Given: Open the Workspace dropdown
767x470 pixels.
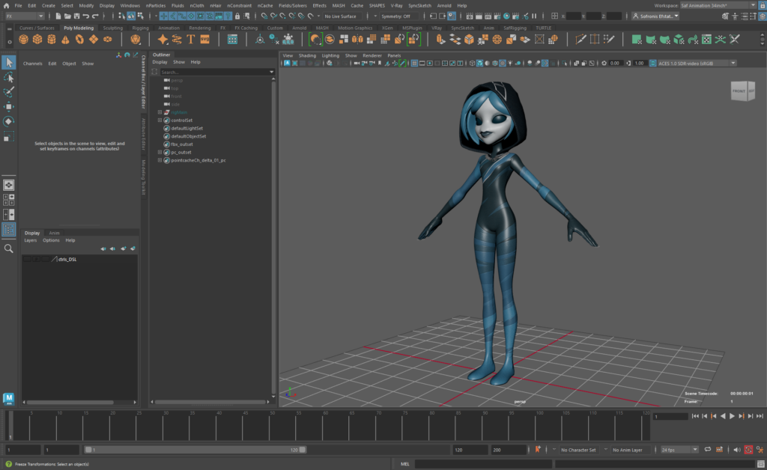Looking at the screenshot, I should click(718, 5).
